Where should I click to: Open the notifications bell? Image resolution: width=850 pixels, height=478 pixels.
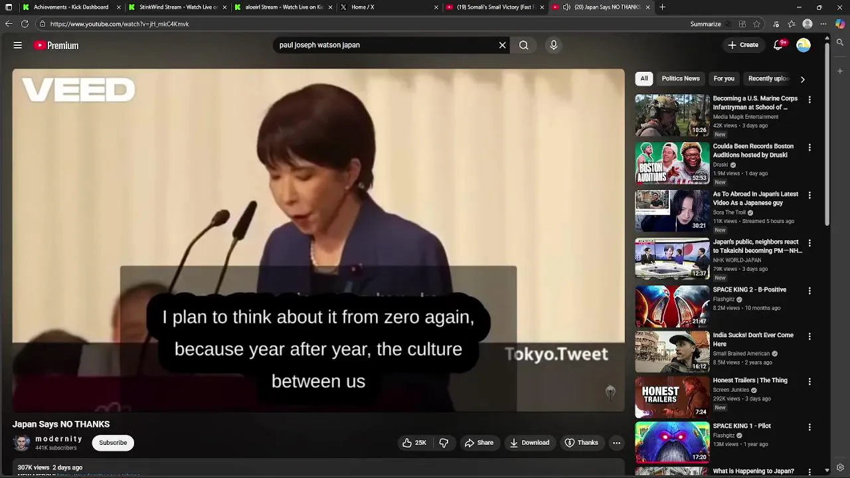point(778,45)
